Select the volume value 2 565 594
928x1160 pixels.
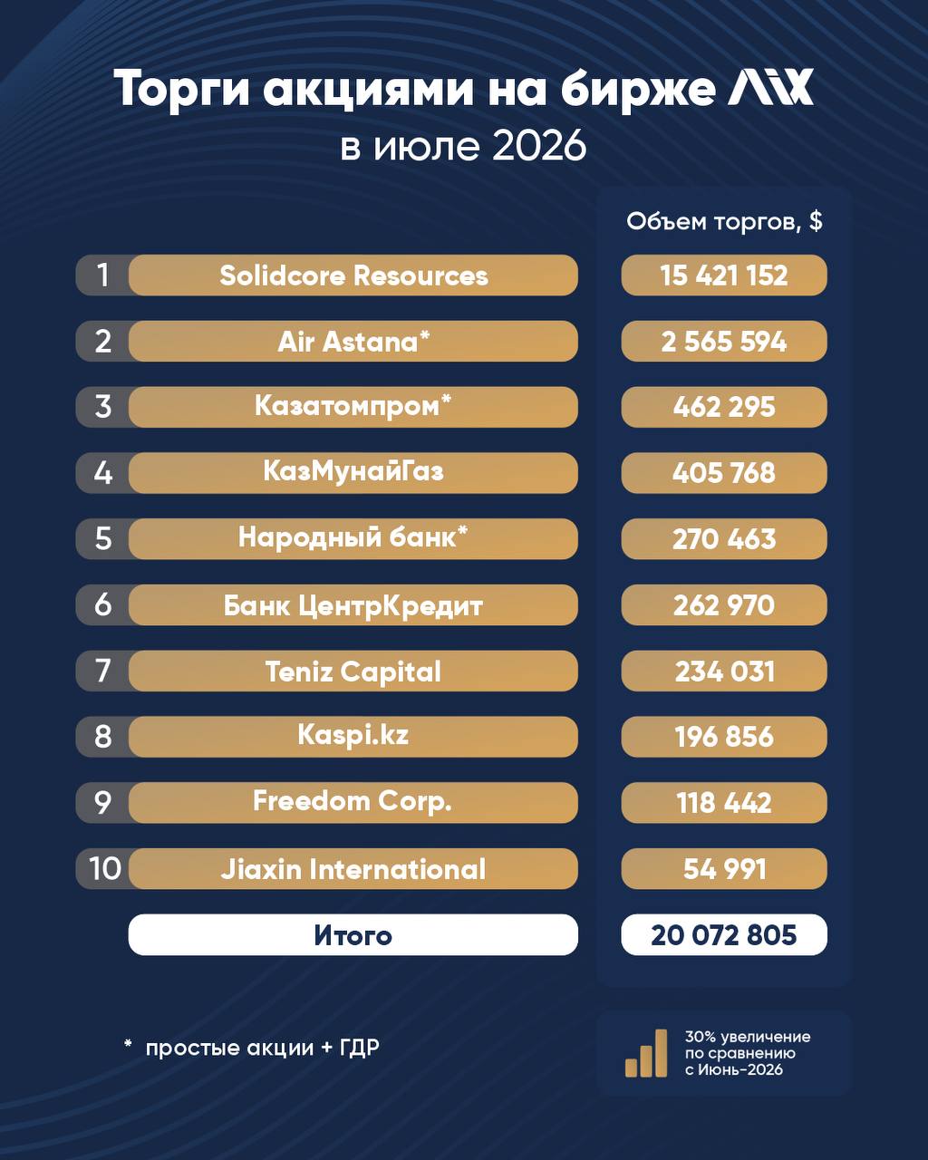click(x=724, y=342)
